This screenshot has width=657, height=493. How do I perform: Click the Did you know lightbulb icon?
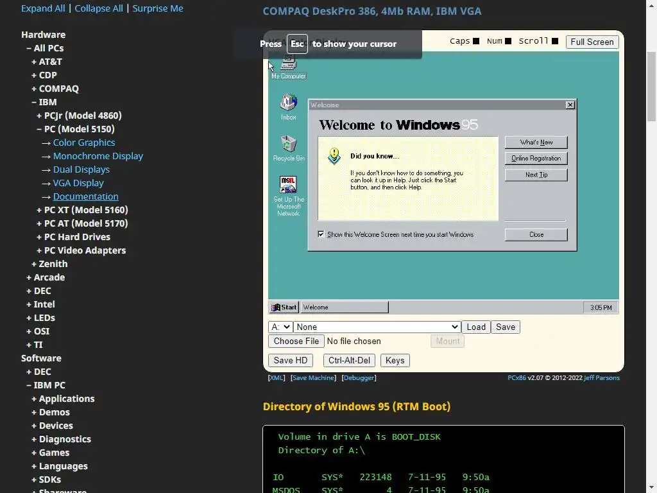(334, 157)
